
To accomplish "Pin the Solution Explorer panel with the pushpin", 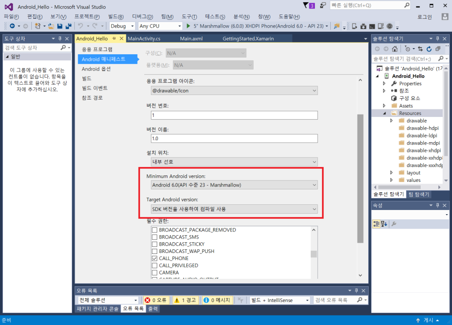I will coord(437,39).
